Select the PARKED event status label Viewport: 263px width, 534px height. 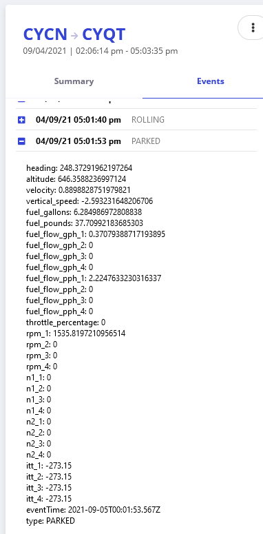click(146, 141)
